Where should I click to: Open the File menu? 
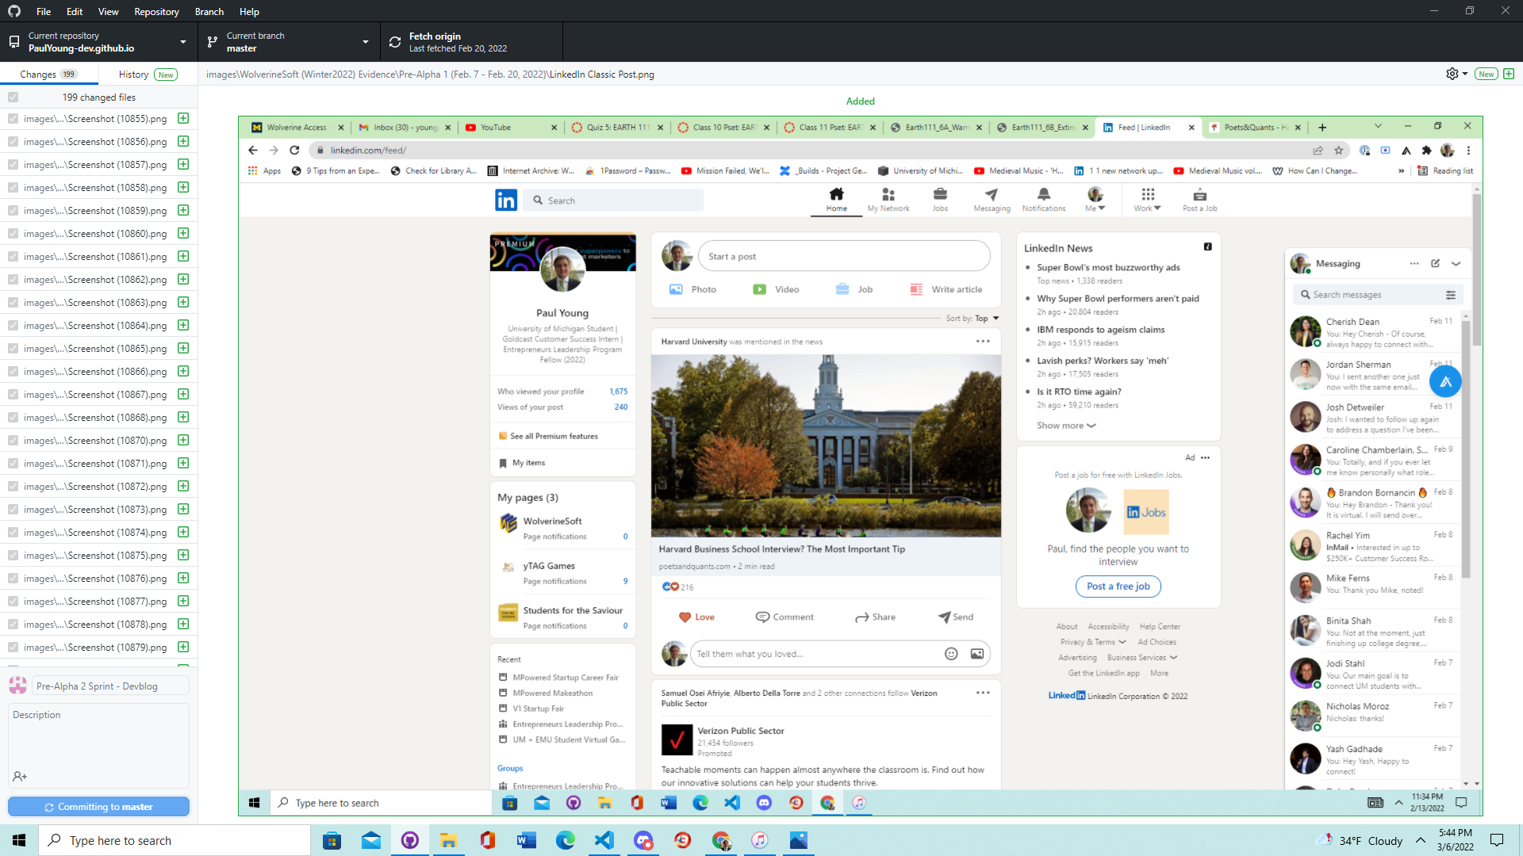click(44, 11)
